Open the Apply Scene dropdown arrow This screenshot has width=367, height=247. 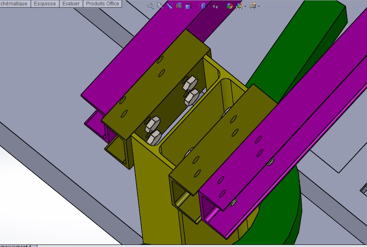[x=245, y=6]
